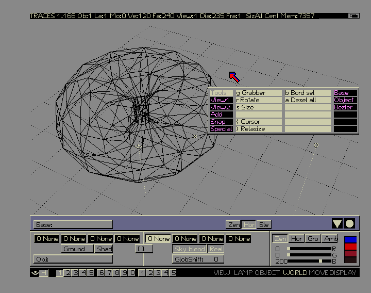Choose 'b Bord sel' from toolbox
This screenshot has width=371, height=293.
(308, 93)
